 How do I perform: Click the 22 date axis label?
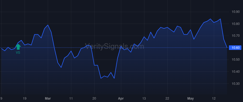(167, 99)
